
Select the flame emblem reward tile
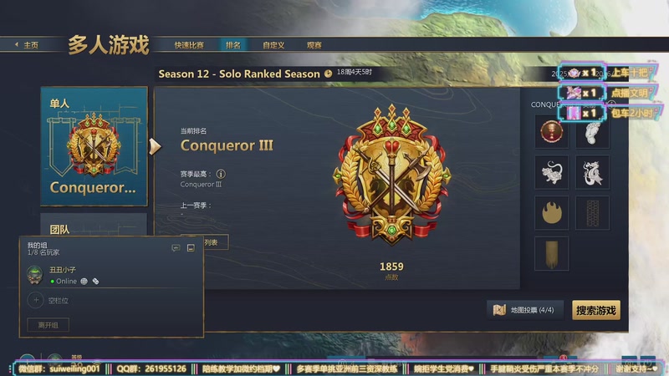point(551,213)
